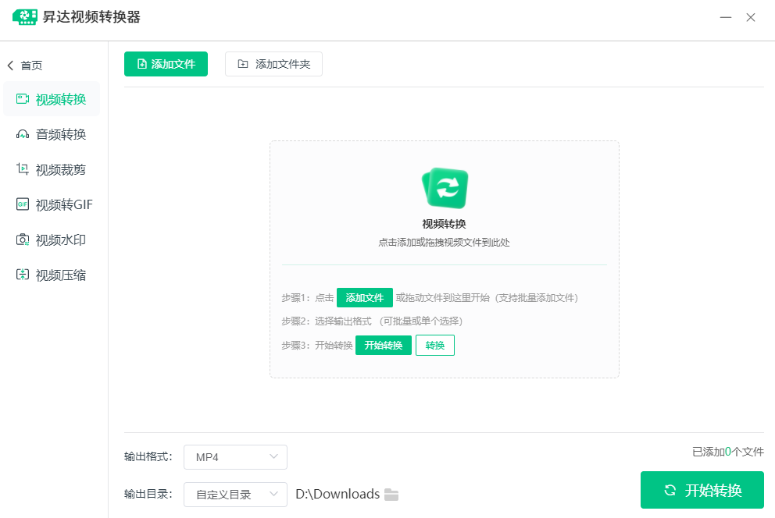Select the crop icon for 视频裁剪
775x518 pixels.
pyautogui.click(x=23, y=169)
